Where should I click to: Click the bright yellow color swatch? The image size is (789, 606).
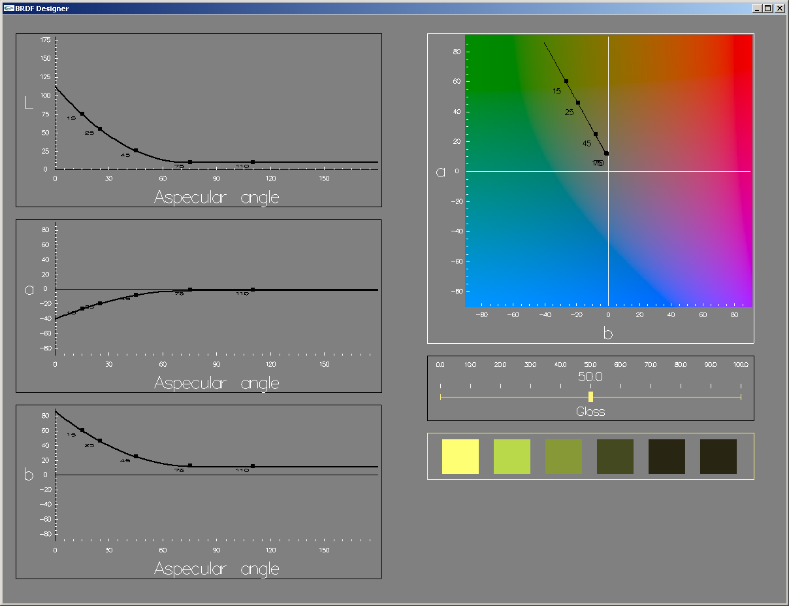(x=460, y=456)
